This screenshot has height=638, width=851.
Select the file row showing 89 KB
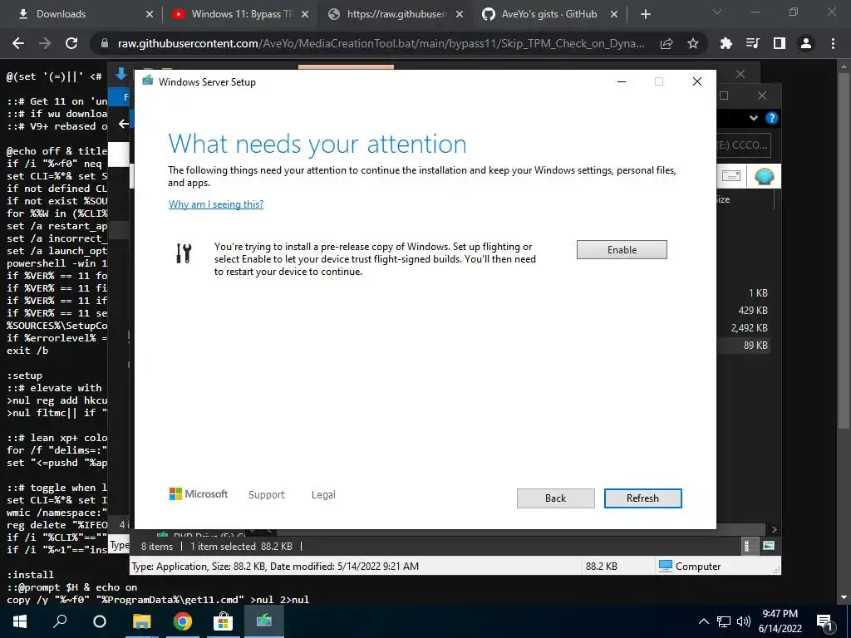pos(744,345)
